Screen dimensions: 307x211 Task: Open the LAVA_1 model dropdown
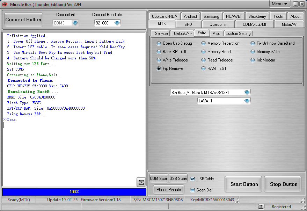tap(247, 101)
